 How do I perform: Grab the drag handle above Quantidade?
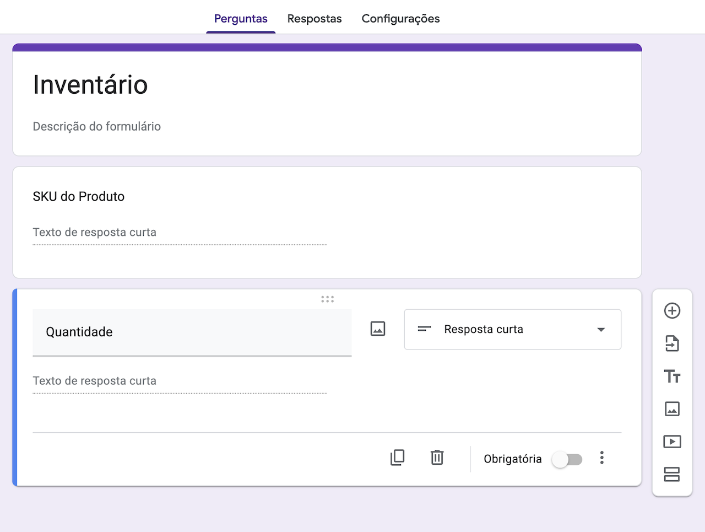tap(328, 299)
